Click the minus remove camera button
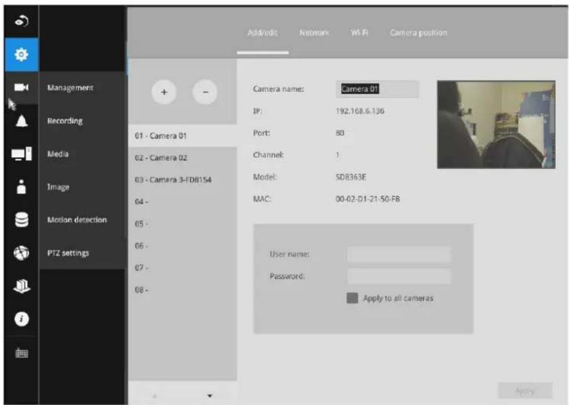569x405 pixels. (x=205, y=92)
